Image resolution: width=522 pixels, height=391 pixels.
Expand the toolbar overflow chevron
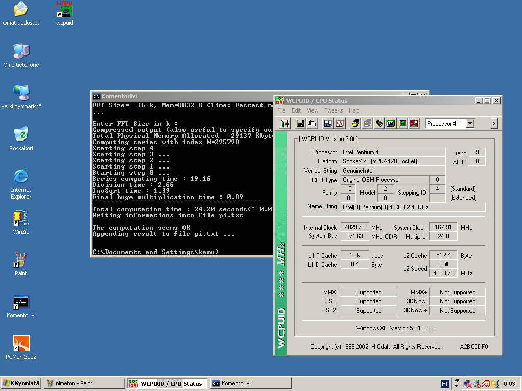click(x=493, y=123)
